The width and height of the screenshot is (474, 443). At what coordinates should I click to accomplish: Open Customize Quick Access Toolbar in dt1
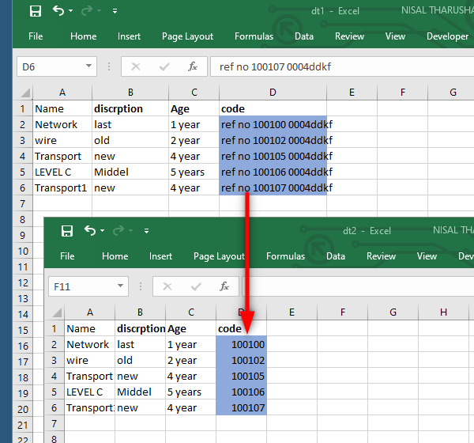(115, 11)
